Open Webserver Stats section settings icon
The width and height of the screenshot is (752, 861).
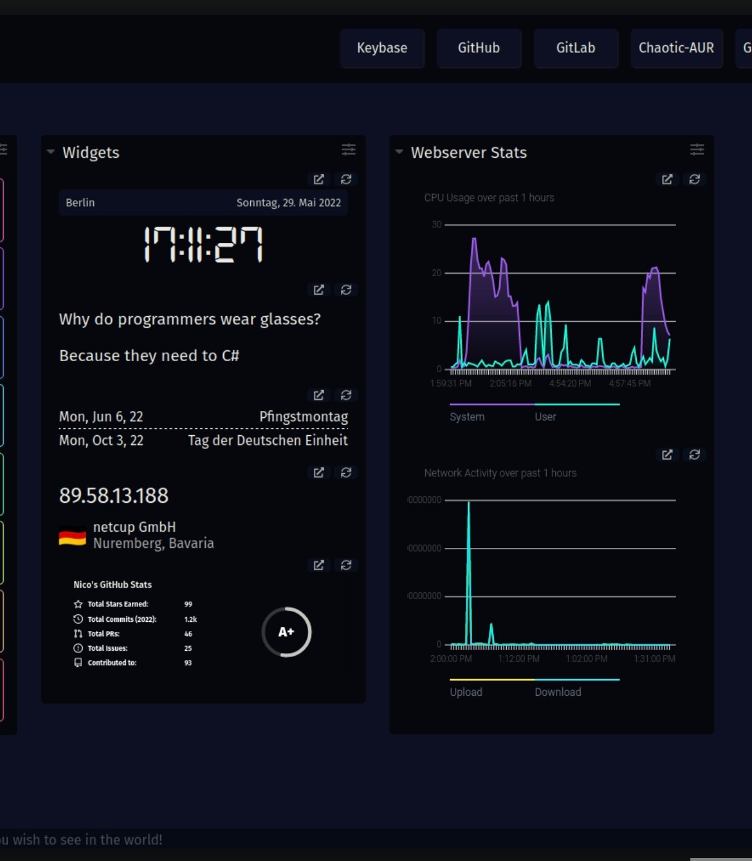pyautogui.click(x=697, y=150)
